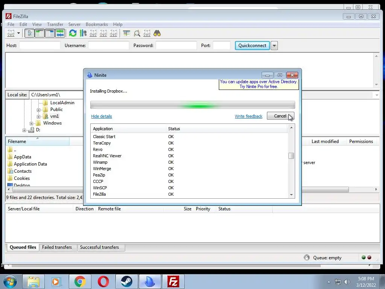Image resolution: width=385 pixels, height=289 pixels.
Task: Toggle message log display
Action: point(29,33)
